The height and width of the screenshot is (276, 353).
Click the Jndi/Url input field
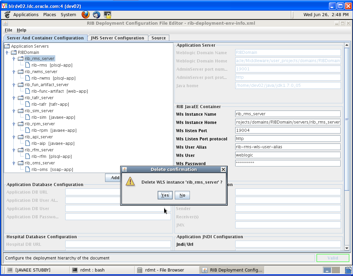pyautogui.click(x=288, y=244)
